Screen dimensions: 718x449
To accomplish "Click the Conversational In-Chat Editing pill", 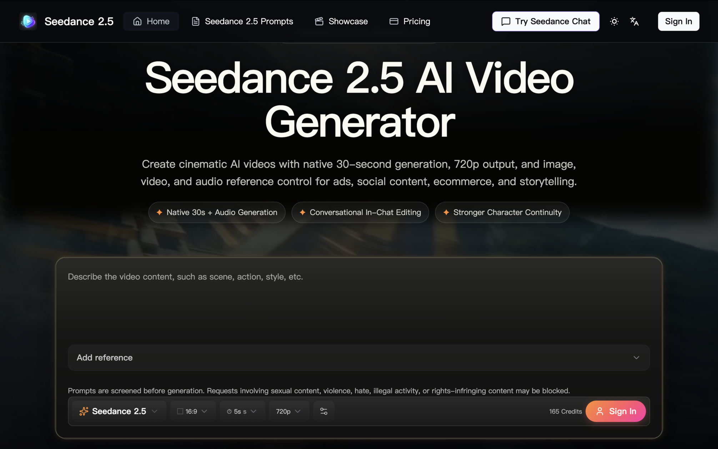I will tap(360, 212).
